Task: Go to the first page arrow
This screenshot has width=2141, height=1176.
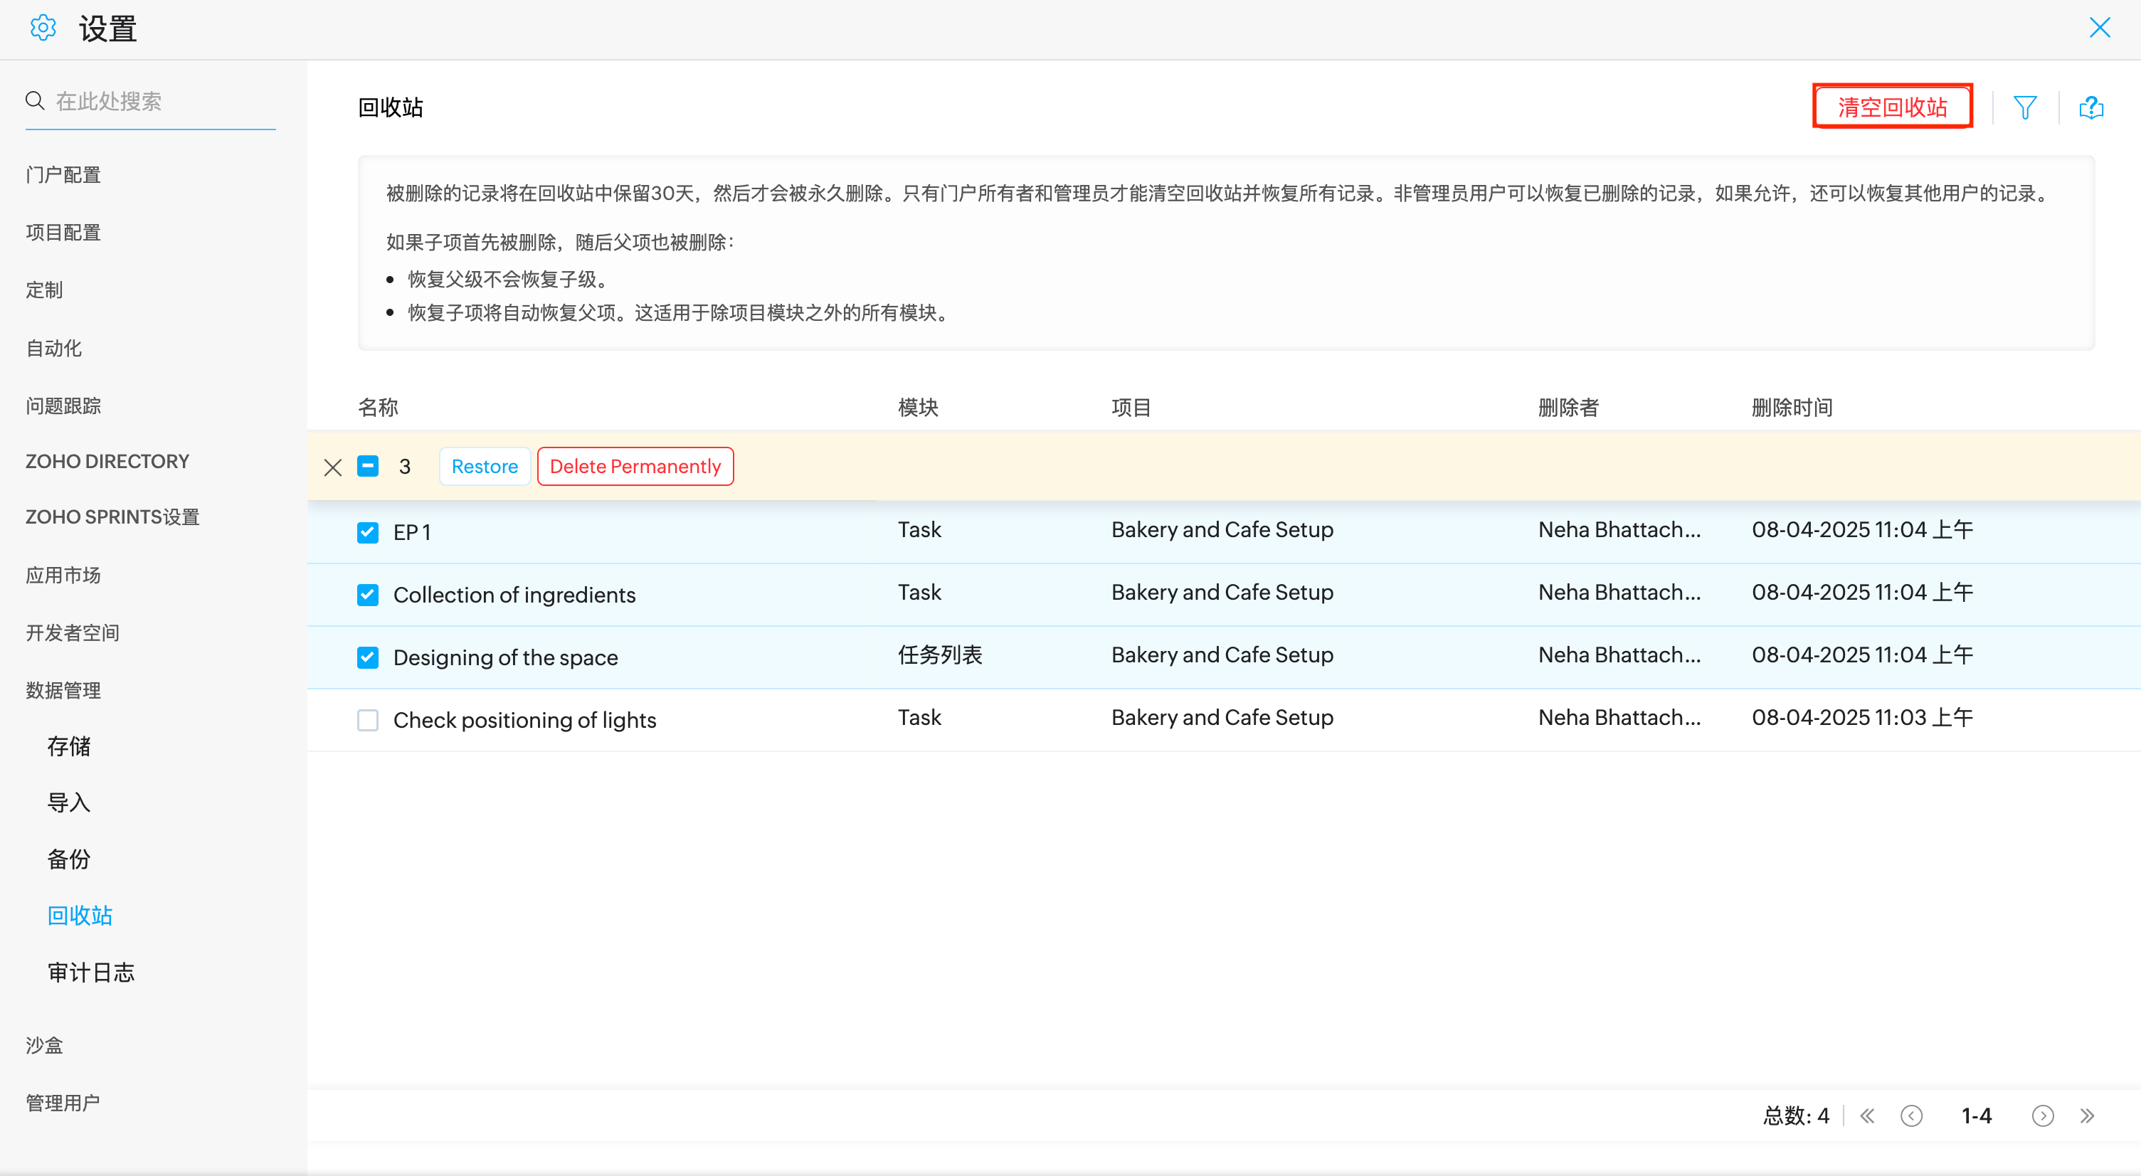Action: pyautogui.click(x=1867, y=1116)
